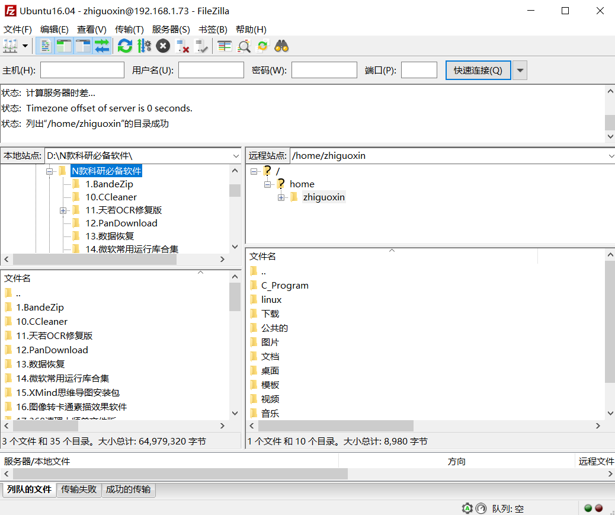Cancel current operation icon
Screen dimensions: 615x515
point(163,46)
